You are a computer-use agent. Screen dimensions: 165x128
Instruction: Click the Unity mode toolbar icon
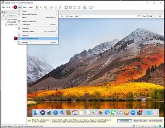[79, 7]
